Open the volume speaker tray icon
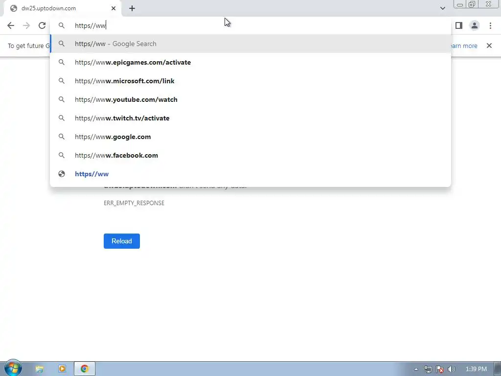Image resolution: width=501 pixels, height=376 pixels. (452, 369)
